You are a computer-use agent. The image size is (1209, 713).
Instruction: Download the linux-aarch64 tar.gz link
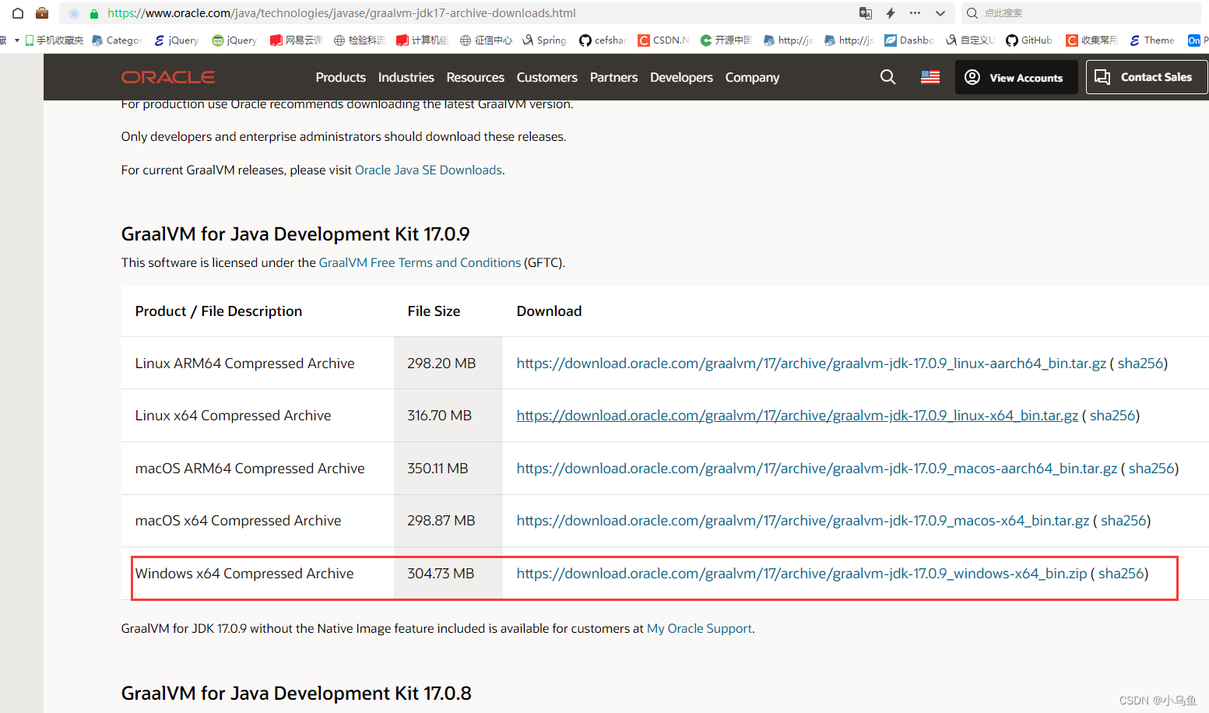[x=811, y=364]
